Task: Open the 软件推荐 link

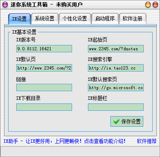Action: tap(147, 141)
